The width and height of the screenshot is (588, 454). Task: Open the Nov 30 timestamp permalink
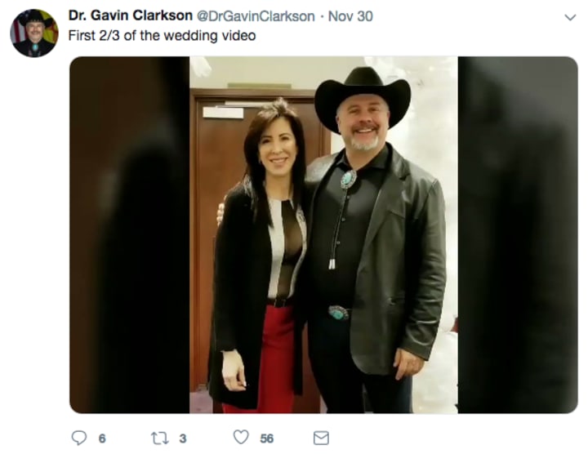click(x=350, y=16)
